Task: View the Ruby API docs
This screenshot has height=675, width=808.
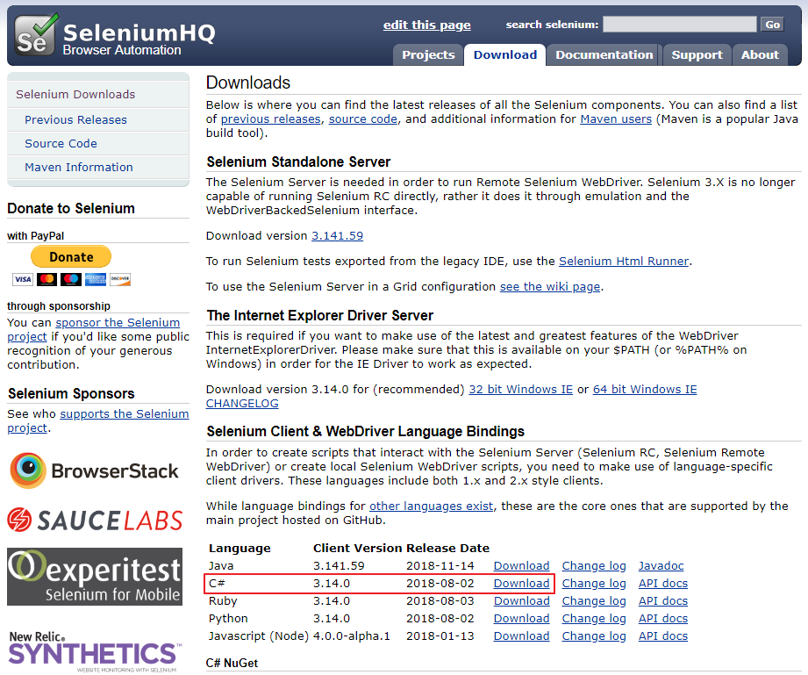Action: point(662,600)
